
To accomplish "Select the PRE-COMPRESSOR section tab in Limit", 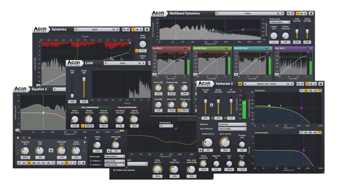I will (90, 107).
